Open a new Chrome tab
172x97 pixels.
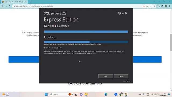click(x=30, y=2)
